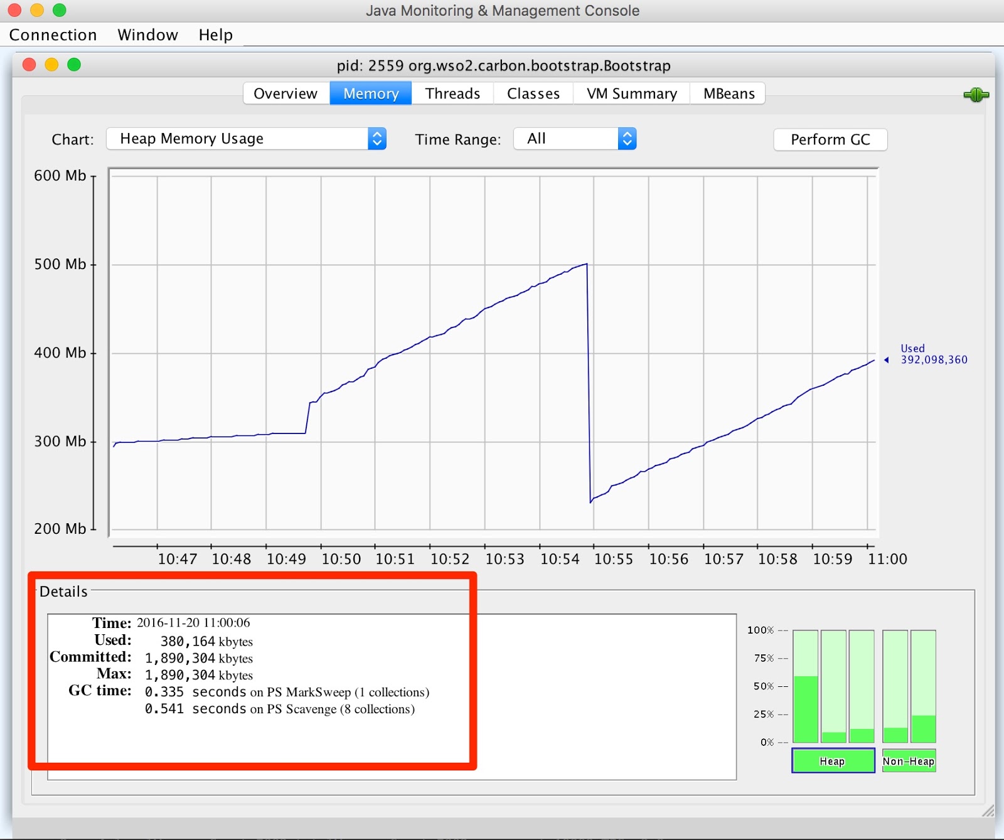The height and width of the screenshot is (840, 1004).
Task: Open the Classes tab
Action: click(x=533, y=93)
